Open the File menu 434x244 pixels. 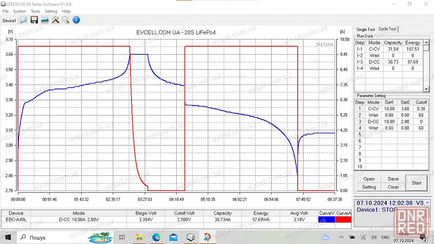5,11
